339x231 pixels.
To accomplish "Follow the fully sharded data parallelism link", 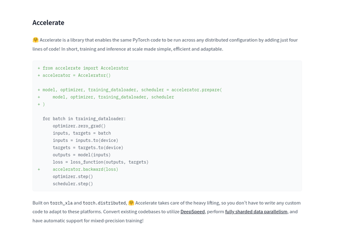I will tap(256, 212).
